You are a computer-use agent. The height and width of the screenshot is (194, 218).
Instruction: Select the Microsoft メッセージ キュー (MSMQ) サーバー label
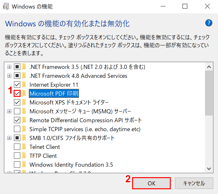click(80, 111)
